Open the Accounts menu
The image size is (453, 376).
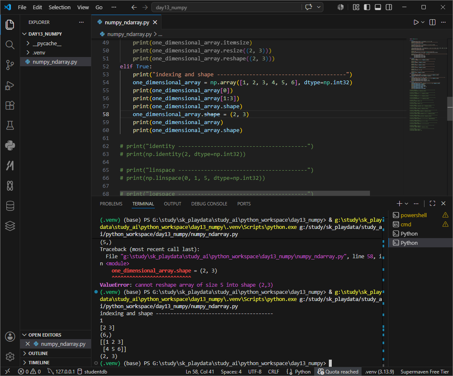(x=10, y=337)
